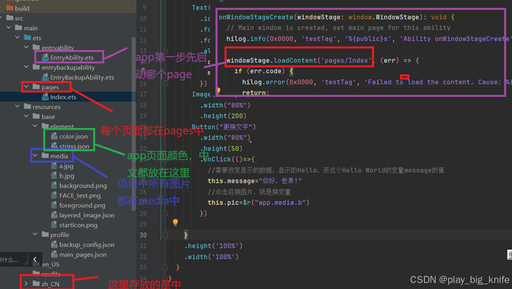
Task: Collapse the main folder
Action: (x=9, y=28)
